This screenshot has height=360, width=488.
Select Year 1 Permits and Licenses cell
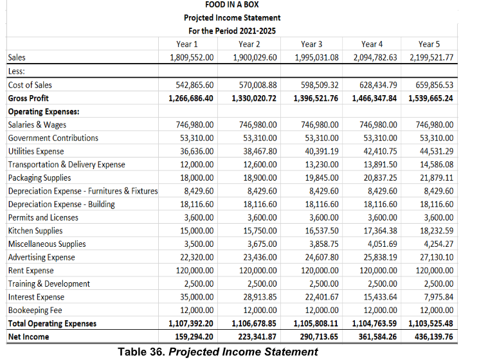[199, 217]
